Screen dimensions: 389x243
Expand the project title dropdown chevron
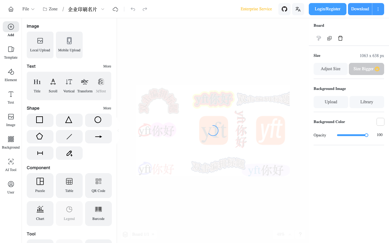click(103, 9)
